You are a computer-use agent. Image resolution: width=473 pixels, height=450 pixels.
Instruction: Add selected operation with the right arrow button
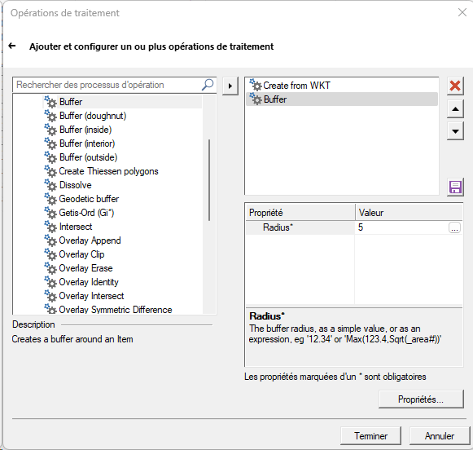(x=230, y=86)
